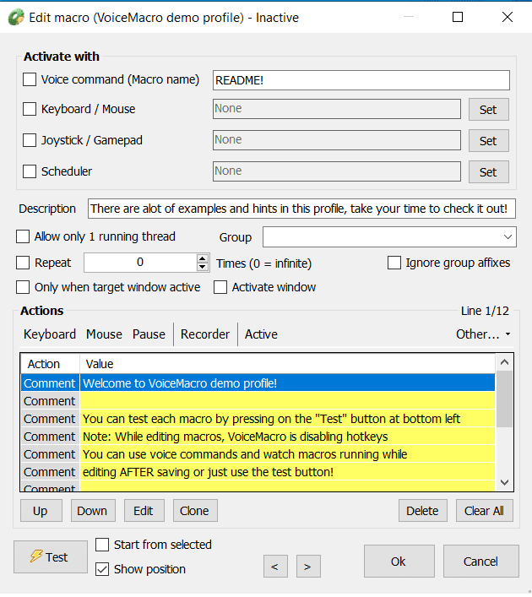Select the Welcome to VoiceMacro demo profile! row
532x597 pixels.
258,383
